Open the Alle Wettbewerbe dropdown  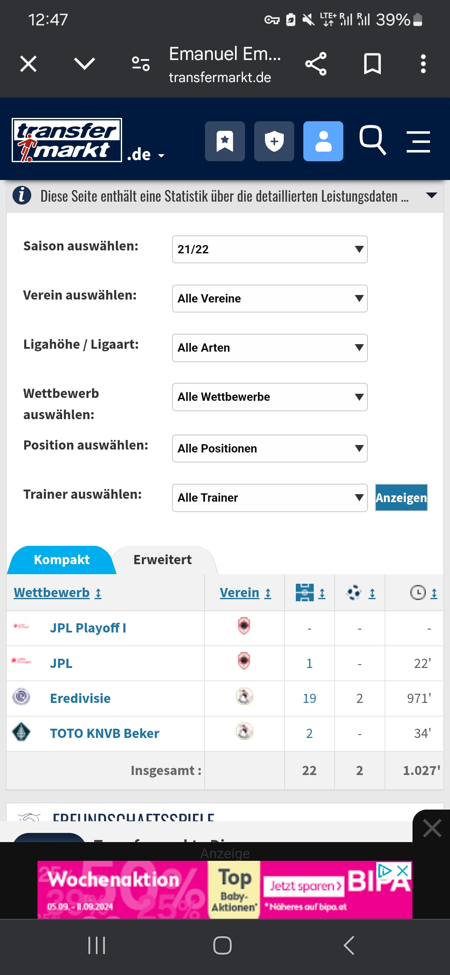pos(270,397)
